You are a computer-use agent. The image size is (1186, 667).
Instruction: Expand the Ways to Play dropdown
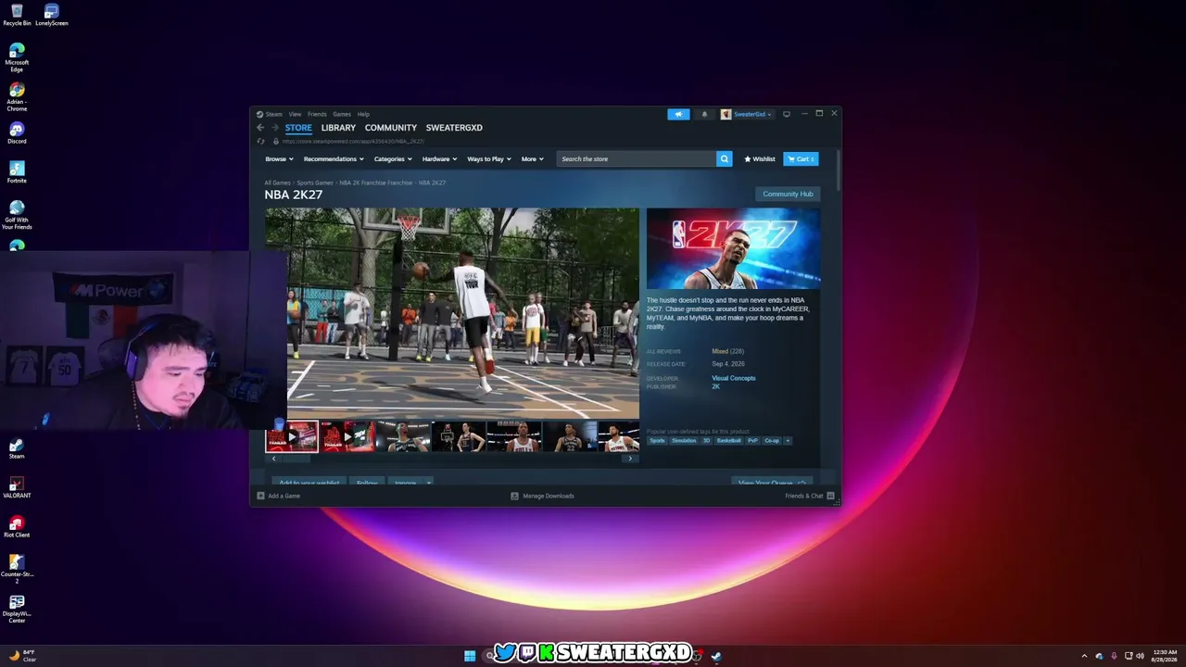pos(488,158)
